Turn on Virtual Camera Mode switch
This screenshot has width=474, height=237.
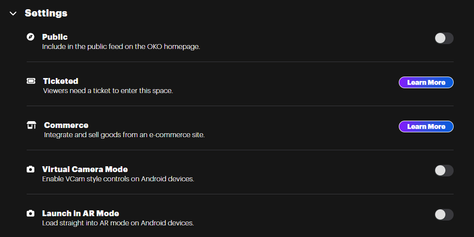coord(443,171)
